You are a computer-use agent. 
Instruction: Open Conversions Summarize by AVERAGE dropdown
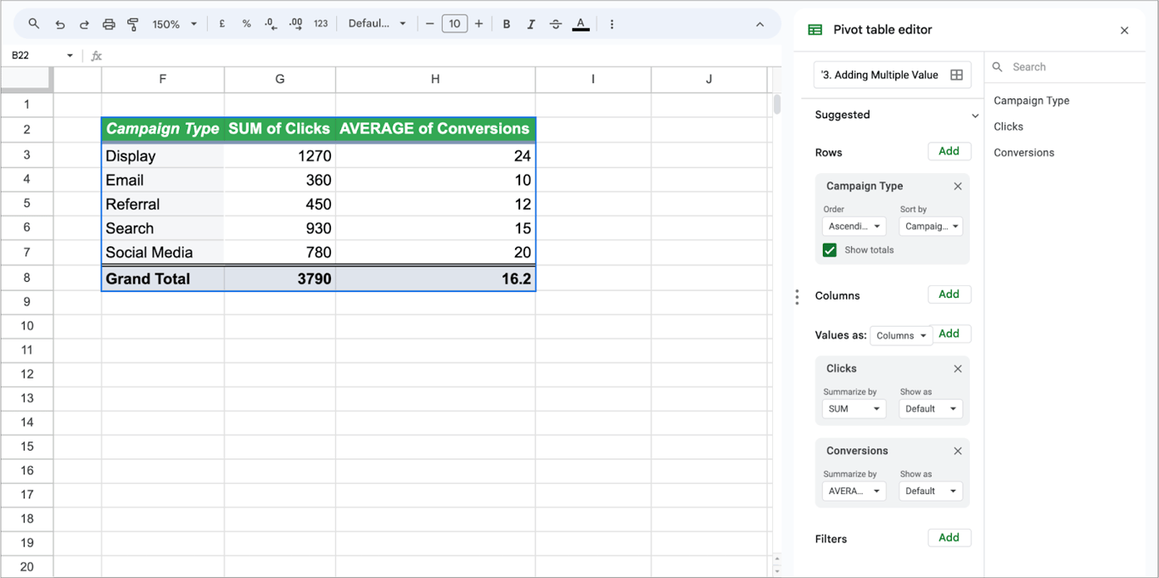tap(854, 491)
